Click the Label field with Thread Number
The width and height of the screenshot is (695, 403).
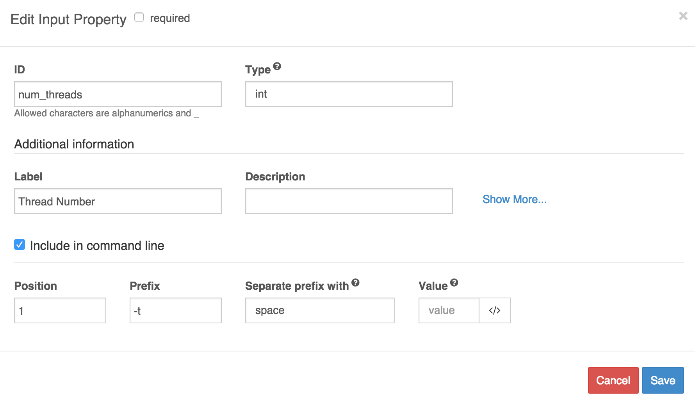(118, 201)
